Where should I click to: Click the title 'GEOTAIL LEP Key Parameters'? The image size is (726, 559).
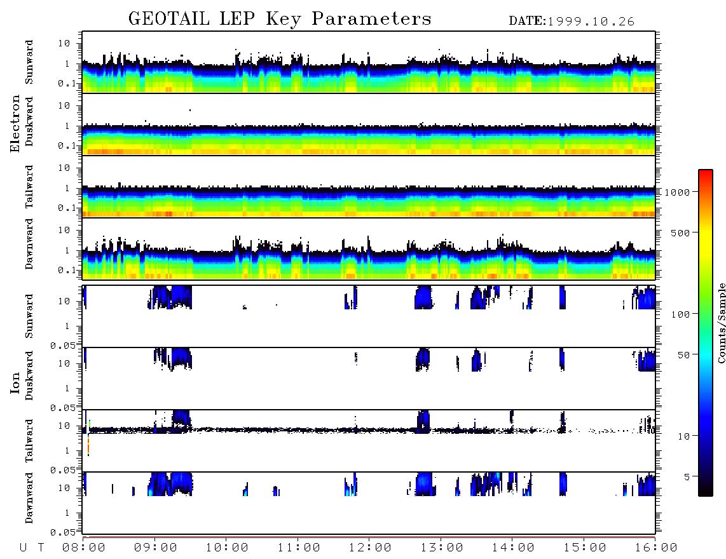[280, 19]
